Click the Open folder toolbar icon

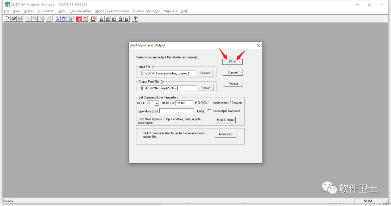point(14,19)
